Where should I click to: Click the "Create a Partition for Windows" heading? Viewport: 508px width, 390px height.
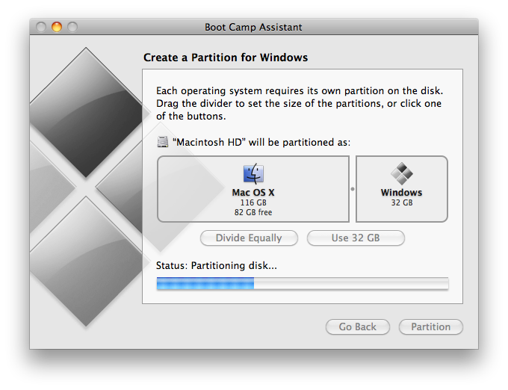tap(226, 58)
